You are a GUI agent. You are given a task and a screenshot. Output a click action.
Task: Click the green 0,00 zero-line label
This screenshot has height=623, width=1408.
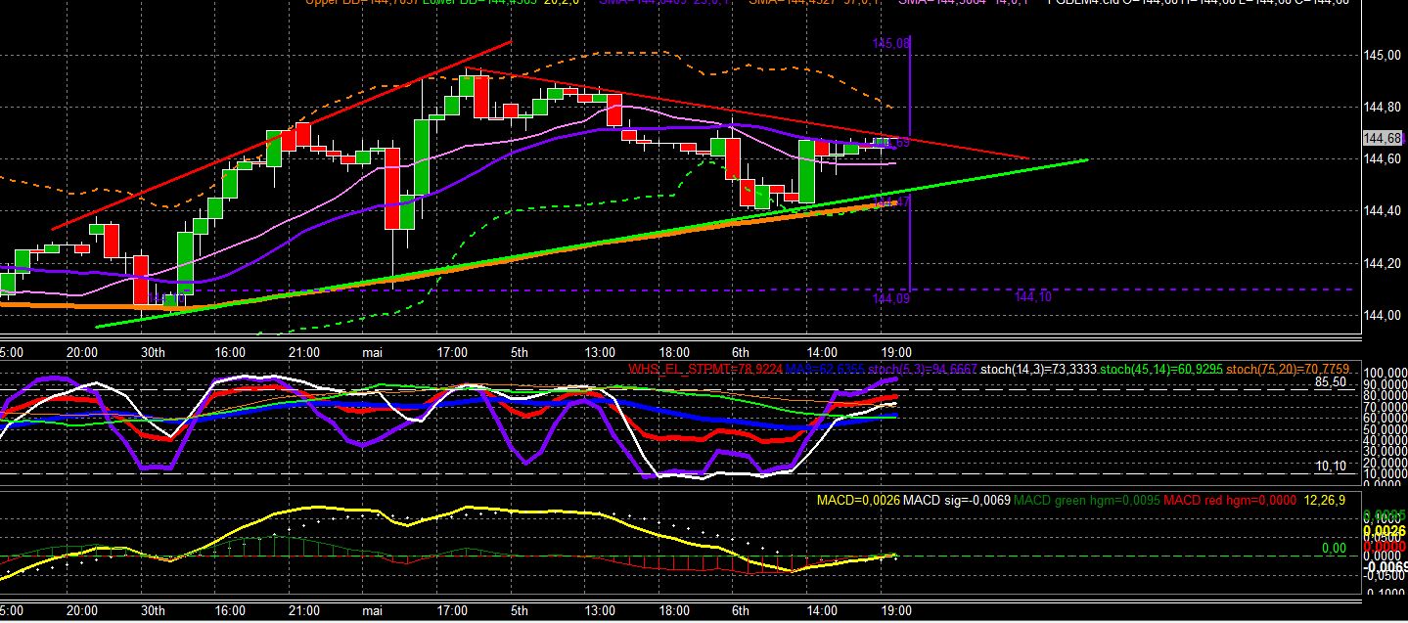(1334, 549)
